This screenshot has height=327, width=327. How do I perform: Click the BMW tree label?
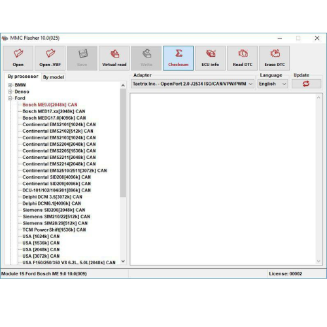coord(20,85)
